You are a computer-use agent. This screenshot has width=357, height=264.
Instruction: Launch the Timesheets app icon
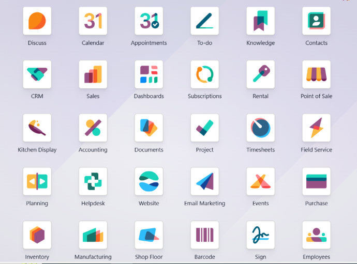pyautogui.click(x=261, y=128)
